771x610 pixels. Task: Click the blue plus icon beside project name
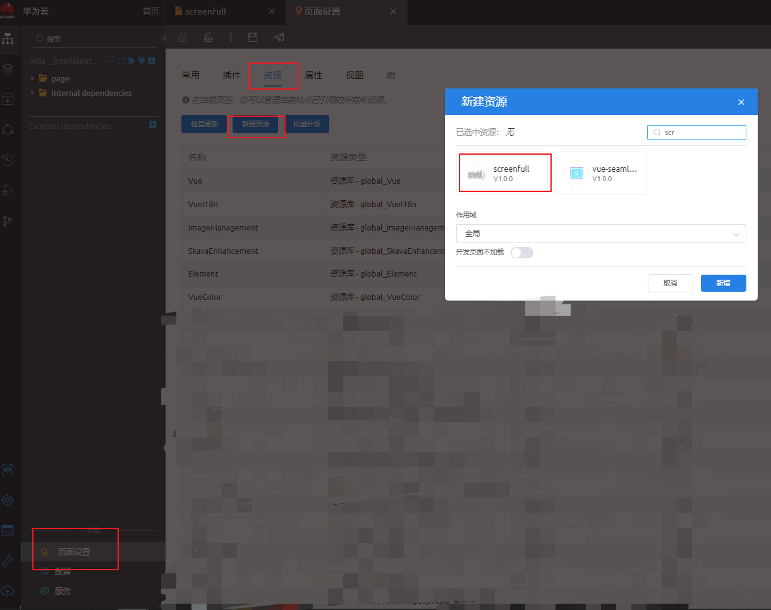click(x=152, y=61)
